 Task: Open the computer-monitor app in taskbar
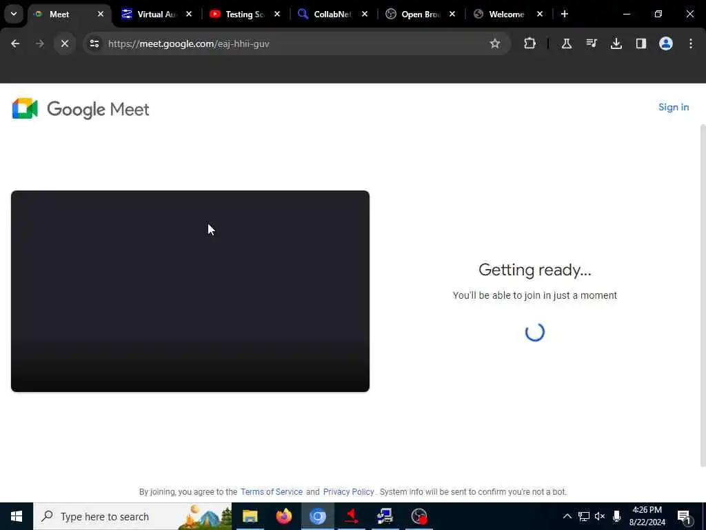385,516
